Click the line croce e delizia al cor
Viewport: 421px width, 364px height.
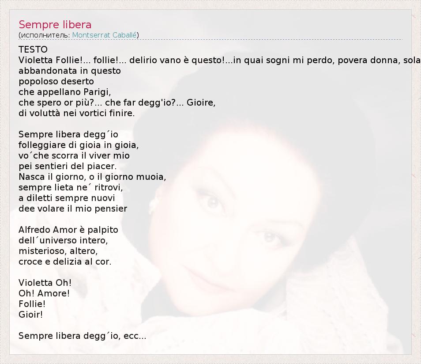(65, 262)
